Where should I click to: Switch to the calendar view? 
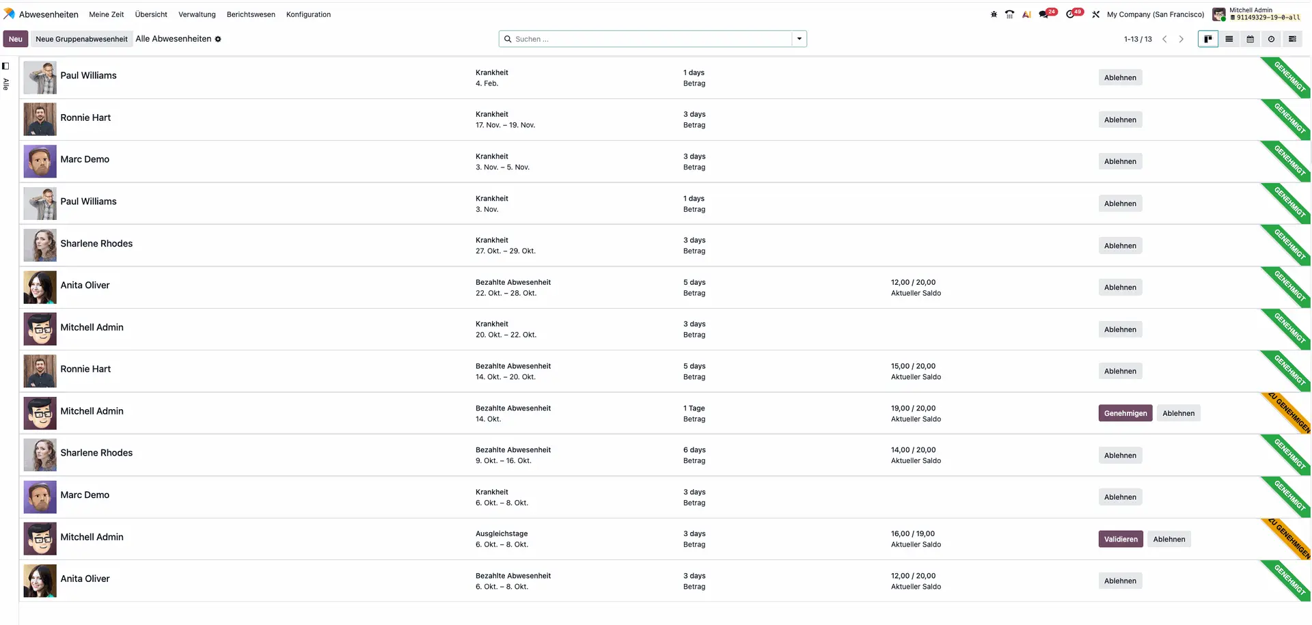1250,39
